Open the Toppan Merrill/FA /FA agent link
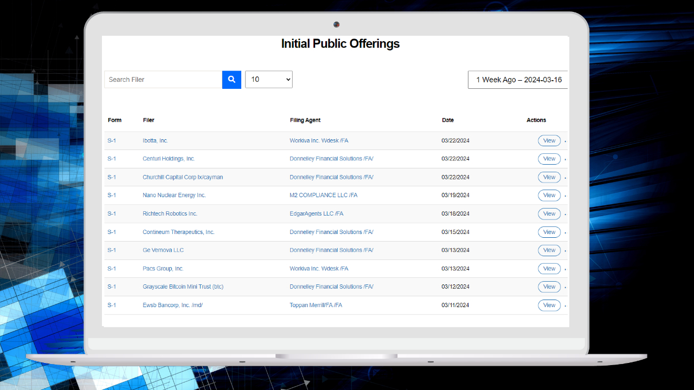This screenshot has width=694, height=390. point(316,305)
